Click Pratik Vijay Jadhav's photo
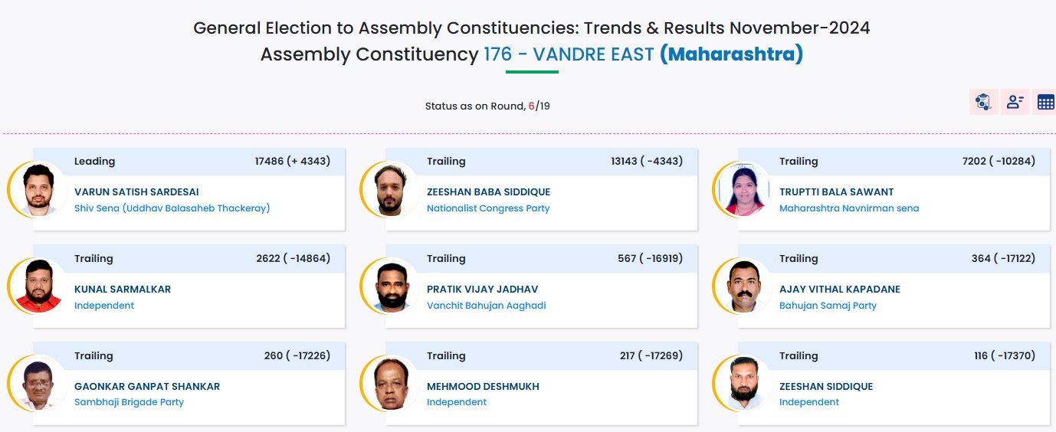Image resolution: width=1056 pixels, height=432 pixels. [391, 286]
